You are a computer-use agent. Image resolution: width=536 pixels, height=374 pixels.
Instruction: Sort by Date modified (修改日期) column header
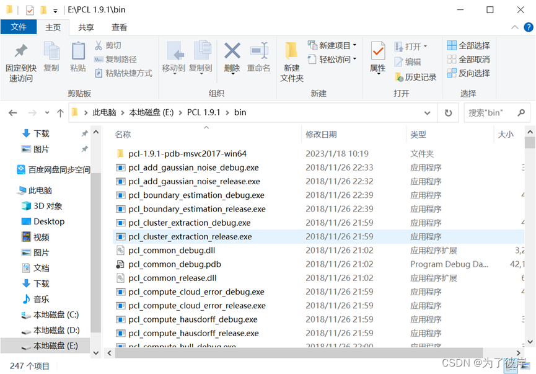coord(321,135)
